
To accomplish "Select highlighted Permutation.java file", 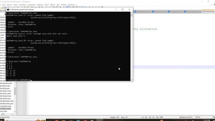I will coord(5,109).
